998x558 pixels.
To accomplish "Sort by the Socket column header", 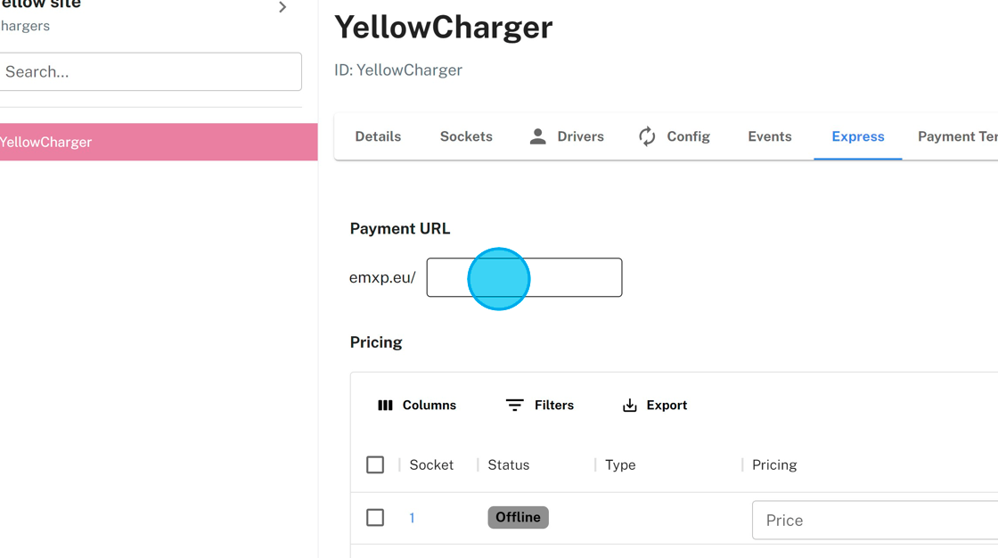I will (x=431, y=464).
